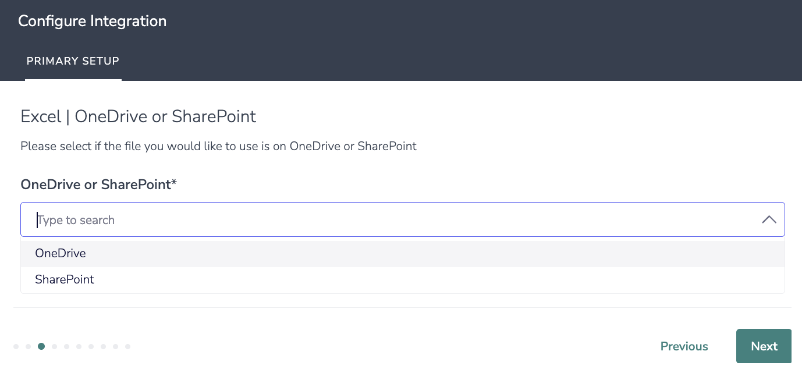Choose SharePoint in the dropdown list
The height and width of the screenshot is (376, 802).
[65, 280]
